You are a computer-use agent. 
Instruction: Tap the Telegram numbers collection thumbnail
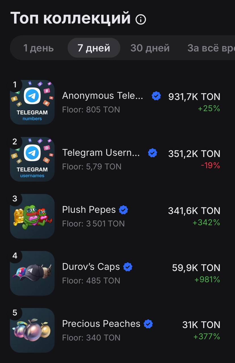coord(32,102)
